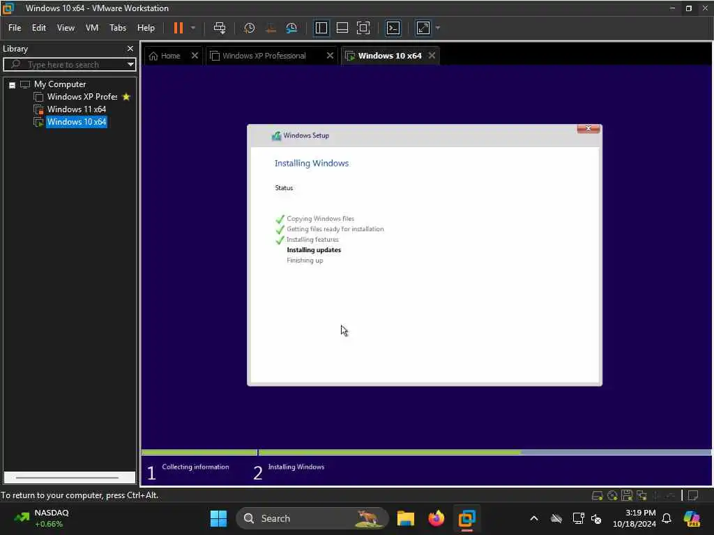Click the network adapter status icon
714x535 pixels.
coord(641,495)
